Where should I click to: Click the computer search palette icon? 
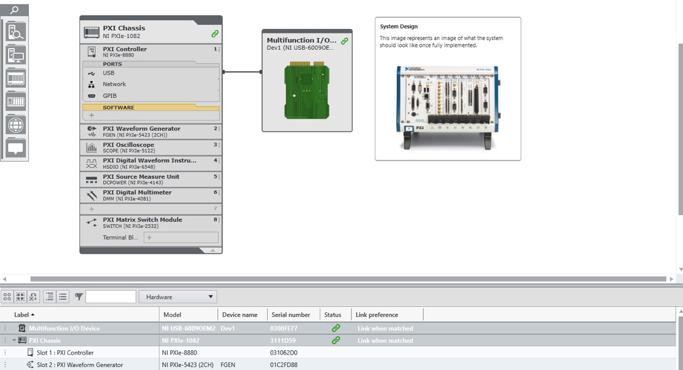click(16, 32)
